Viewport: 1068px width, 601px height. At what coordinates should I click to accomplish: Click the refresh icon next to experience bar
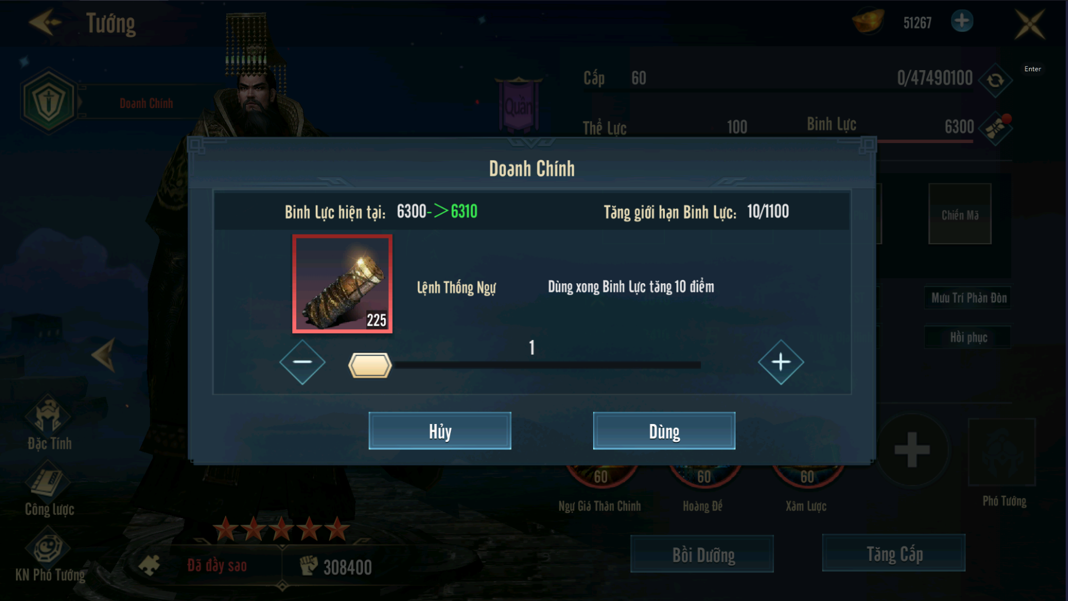pyautogui.click(x=995, y=80)
